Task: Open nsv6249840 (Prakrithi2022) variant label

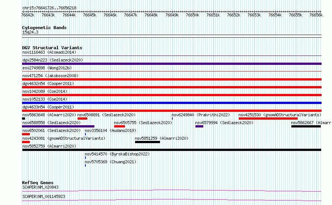Action: [x=201, y=115]
